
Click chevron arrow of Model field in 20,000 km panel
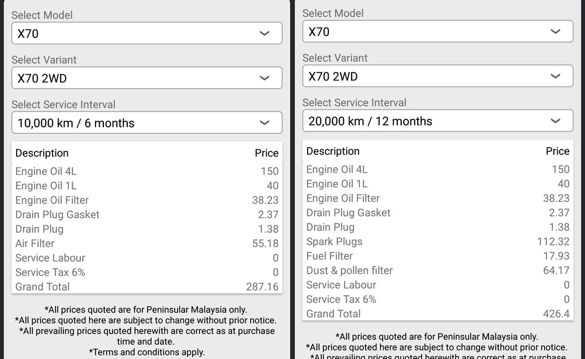pyautogui.click(x=555, y=32)
